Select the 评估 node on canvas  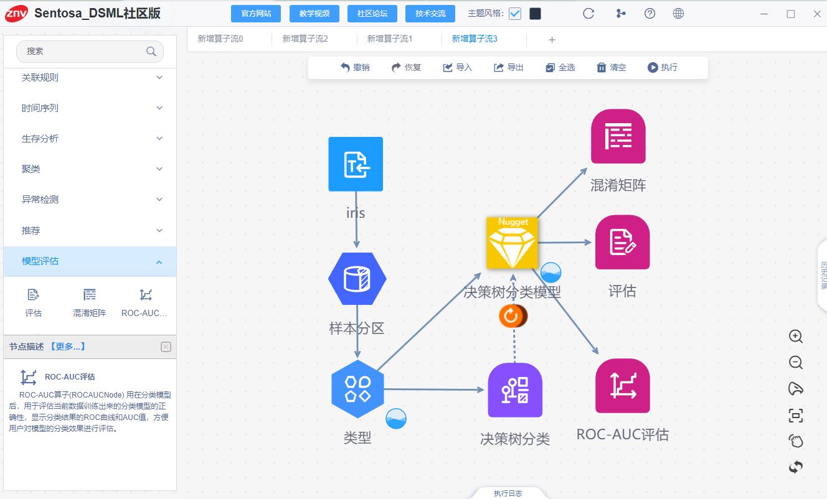click(x=622, y=242)
